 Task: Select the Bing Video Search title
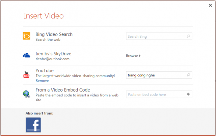point(54,34)
